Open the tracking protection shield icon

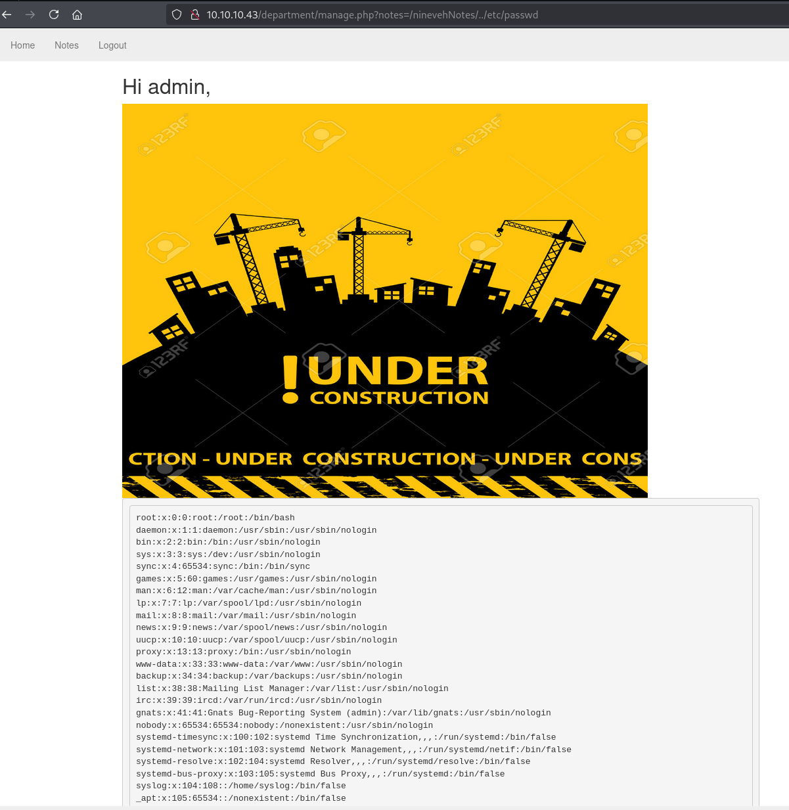pyautogui.click(x=176, y=14)
